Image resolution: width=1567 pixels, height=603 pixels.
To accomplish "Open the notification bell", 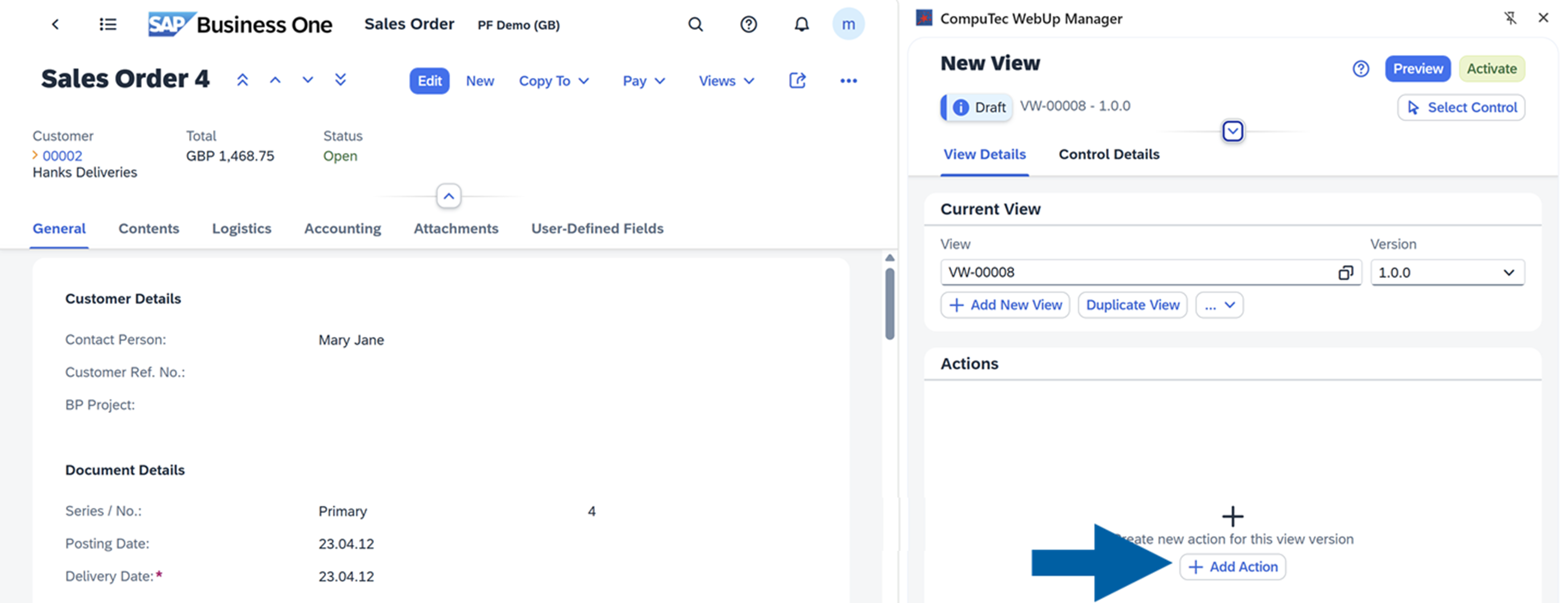I will tap(801, 24).
